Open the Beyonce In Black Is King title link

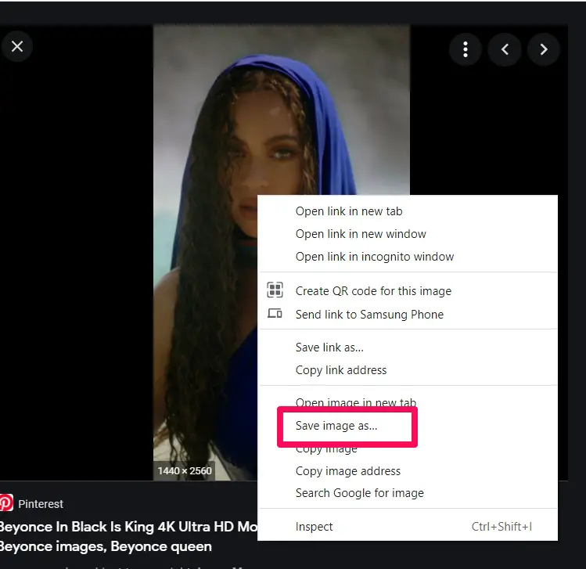tap(128, 536)
